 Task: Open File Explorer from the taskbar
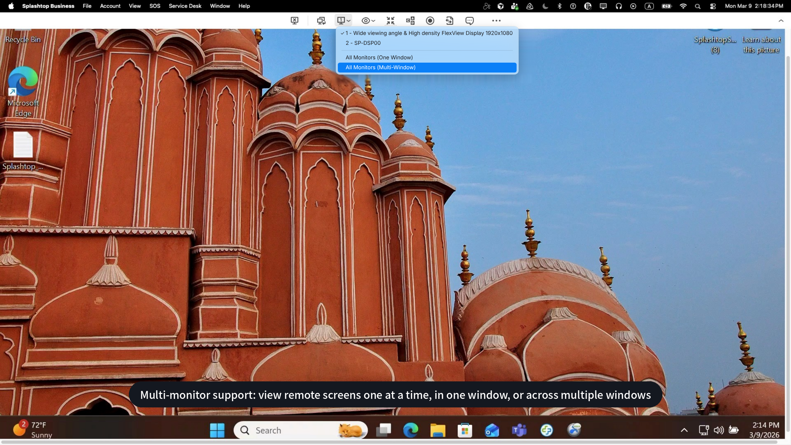438,430
